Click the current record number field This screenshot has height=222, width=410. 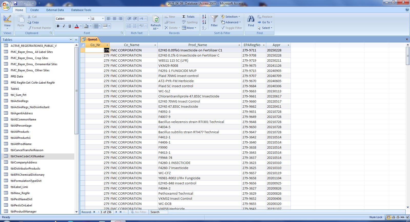(x=107, y=212)
